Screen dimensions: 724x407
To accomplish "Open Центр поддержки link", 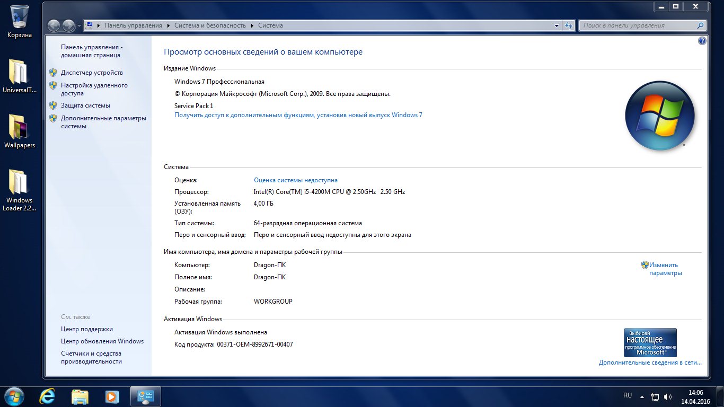I will click(x=87, y=329).
